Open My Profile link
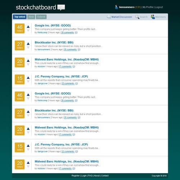Viewport: 180px width, 180px height. [x=148, y=7]
